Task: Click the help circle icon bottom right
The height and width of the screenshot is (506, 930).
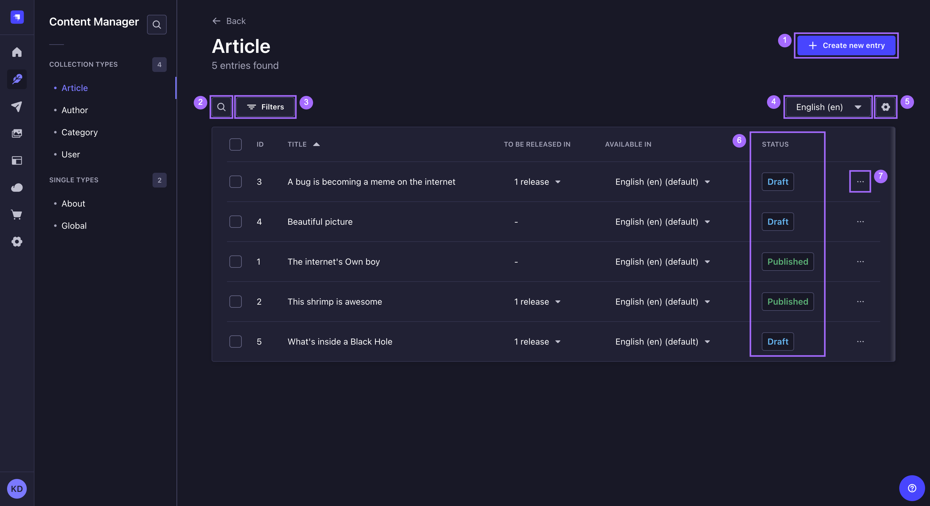Action: [x=912, y=488]
